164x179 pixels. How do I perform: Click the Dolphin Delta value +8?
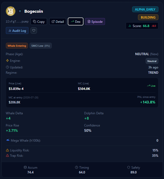87,118
